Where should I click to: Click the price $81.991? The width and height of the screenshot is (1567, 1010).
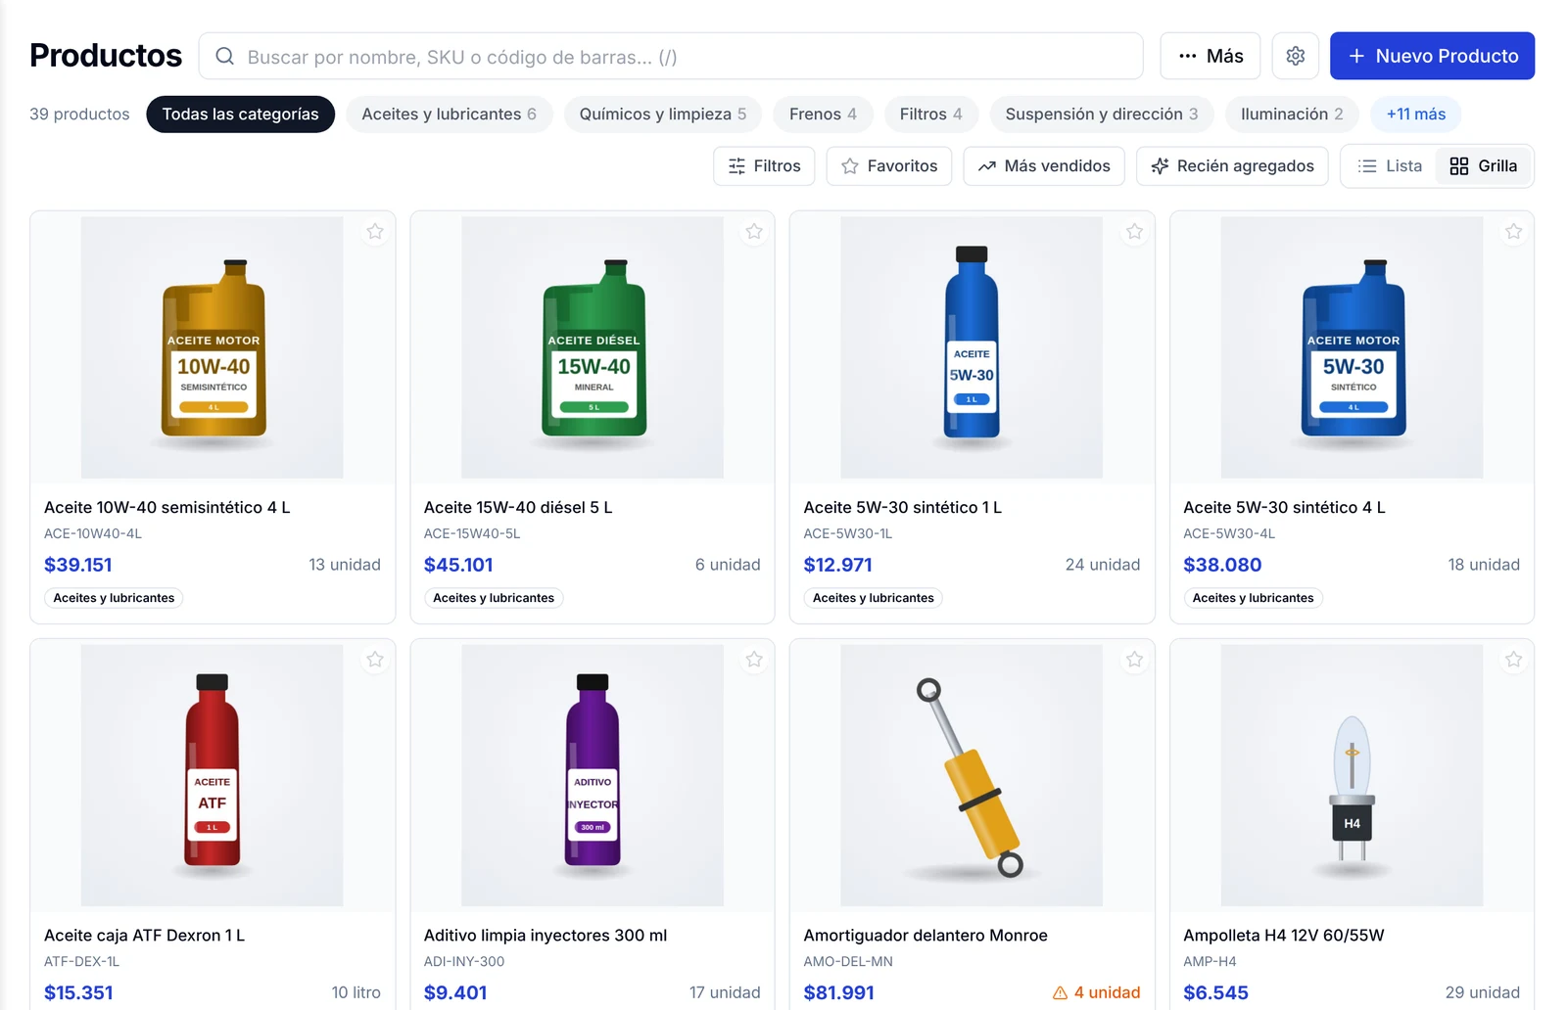coord(838,992)
